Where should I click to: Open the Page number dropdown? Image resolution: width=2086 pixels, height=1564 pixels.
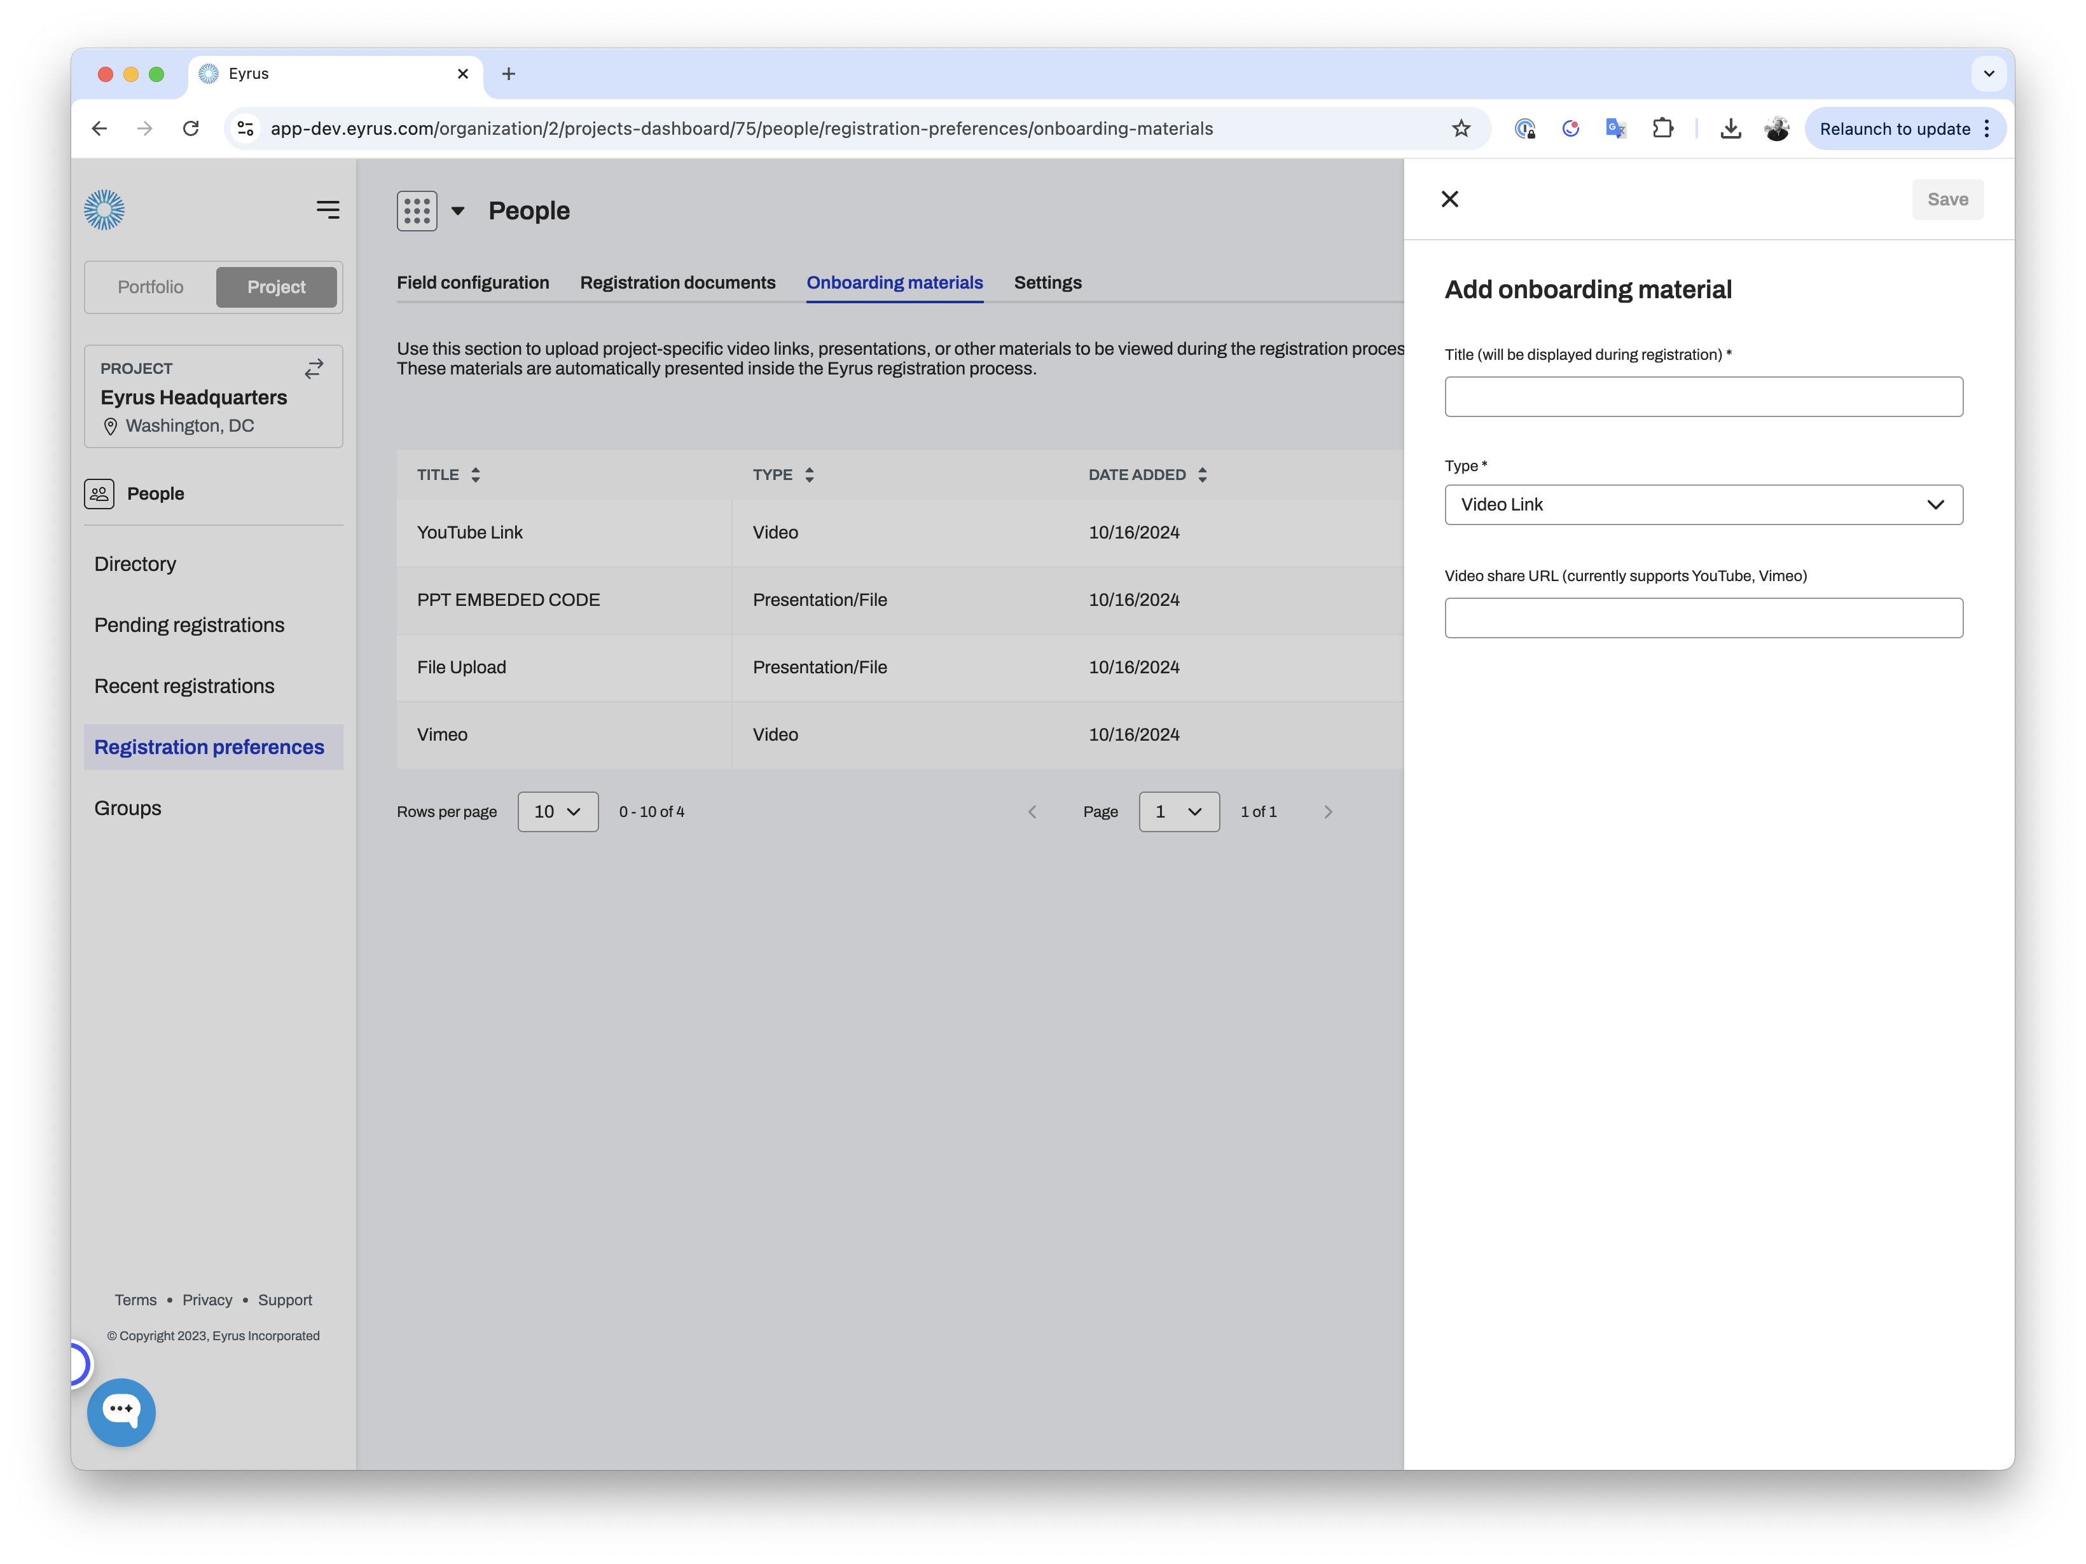click(x=1179, y=811)
